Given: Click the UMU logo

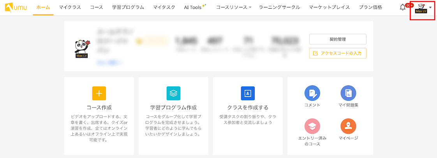Looking at the screenshot, I should 16,8.
